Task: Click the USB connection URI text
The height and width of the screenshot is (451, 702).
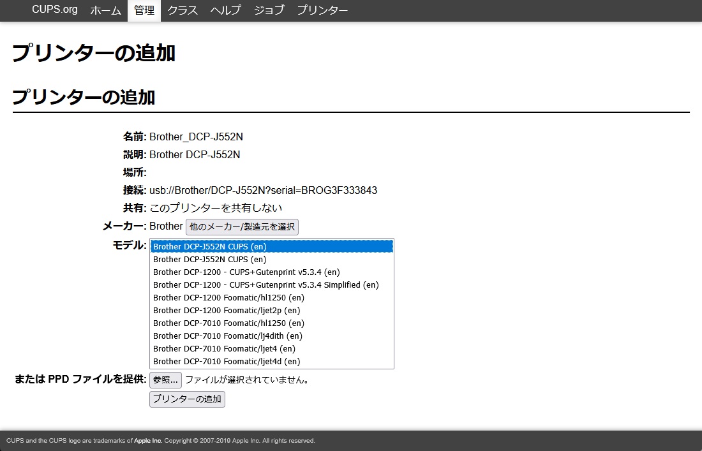Action: point(263,191)
